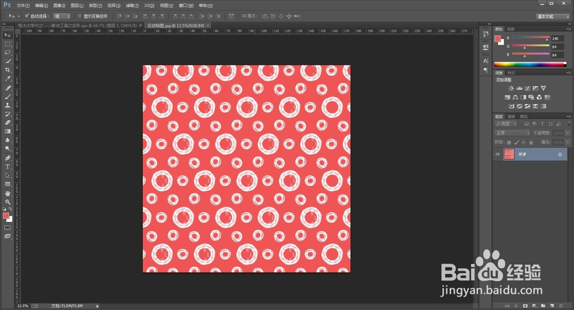This screenshot has width=574, height=310.
Task: Select the Quick Selection tool
Action: coord(7,61)
